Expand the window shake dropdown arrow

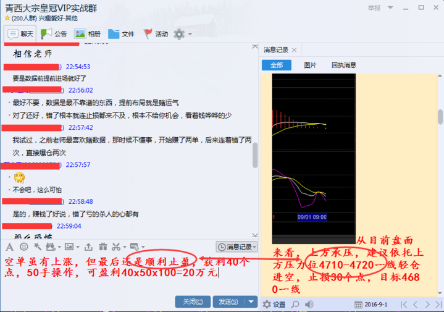[x=59, y=247]
